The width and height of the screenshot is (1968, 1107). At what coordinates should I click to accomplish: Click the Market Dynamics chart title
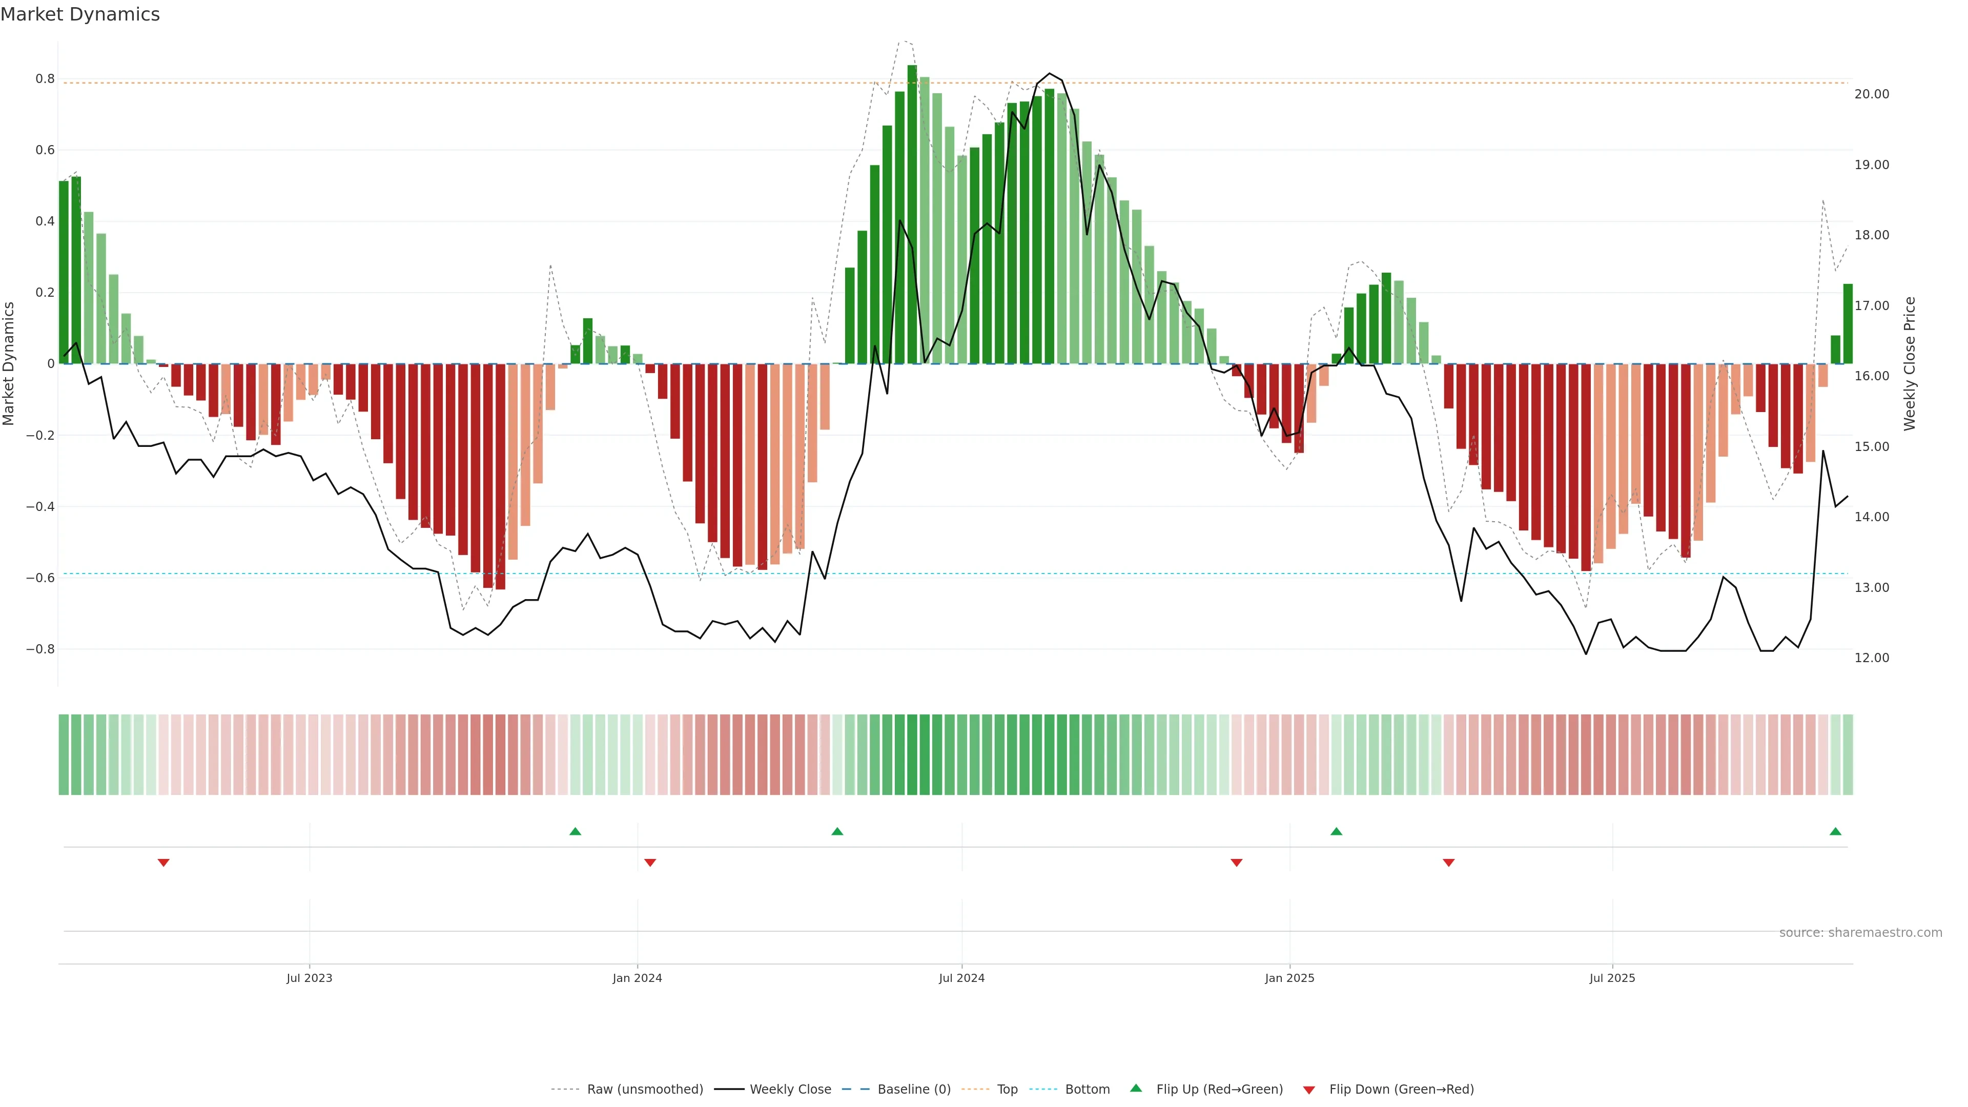coord(80,14)
